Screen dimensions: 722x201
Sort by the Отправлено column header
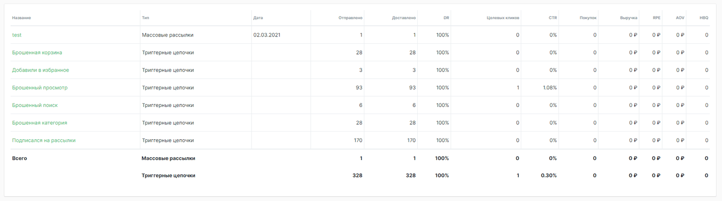click(x=350, y=18)
